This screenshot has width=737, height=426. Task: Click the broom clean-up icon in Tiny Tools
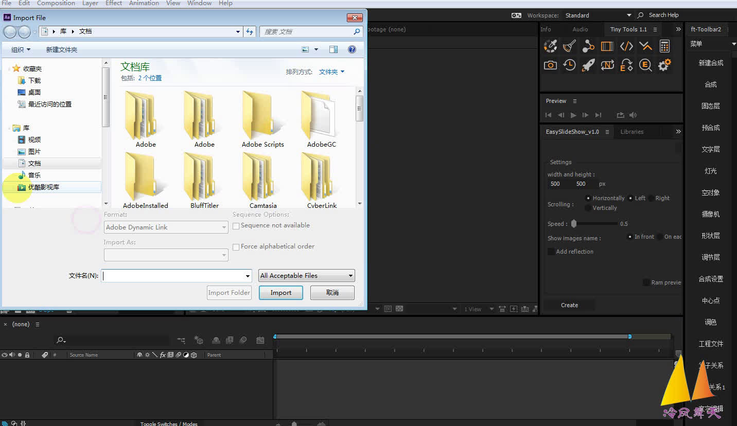click(x=569, y=46)
